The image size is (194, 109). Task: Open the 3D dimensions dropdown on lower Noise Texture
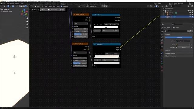(80, 53)
